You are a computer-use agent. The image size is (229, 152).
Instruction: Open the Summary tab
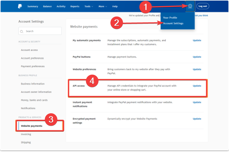click(x=33, y=6)
